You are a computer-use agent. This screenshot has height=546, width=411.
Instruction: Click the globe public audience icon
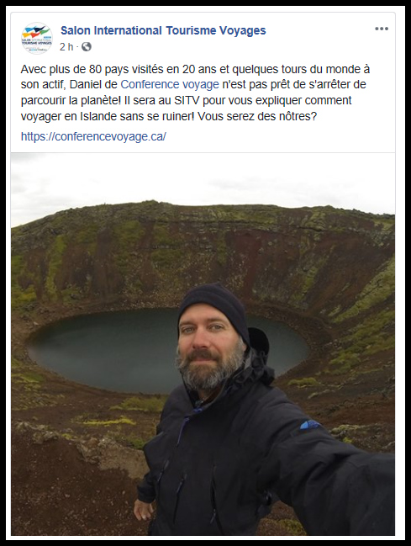[x=87, y=46]
